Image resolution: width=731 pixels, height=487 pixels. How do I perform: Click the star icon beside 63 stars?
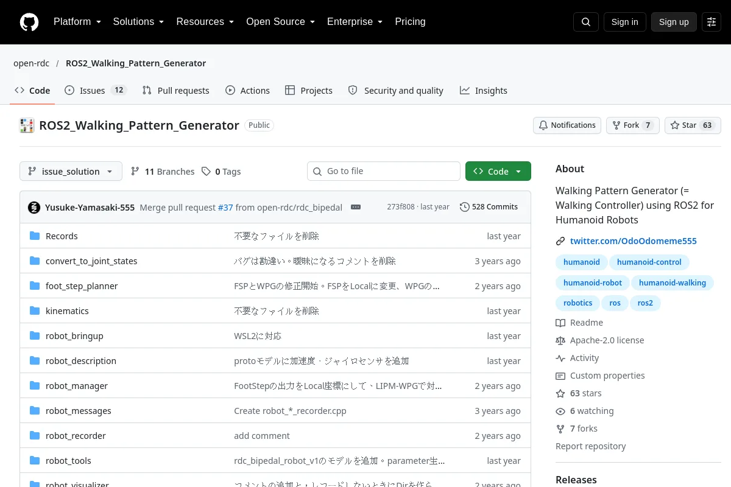pyautogui.click(x=560, y=393)
